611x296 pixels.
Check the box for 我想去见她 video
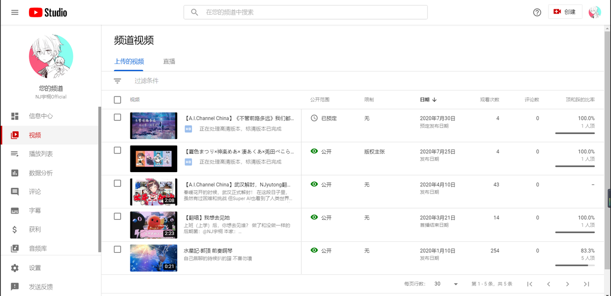click(118, 216)
